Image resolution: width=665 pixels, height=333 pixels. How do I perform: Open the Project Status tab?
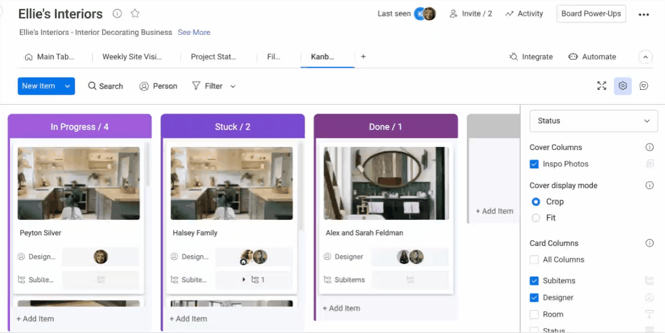tap(214, 57)
